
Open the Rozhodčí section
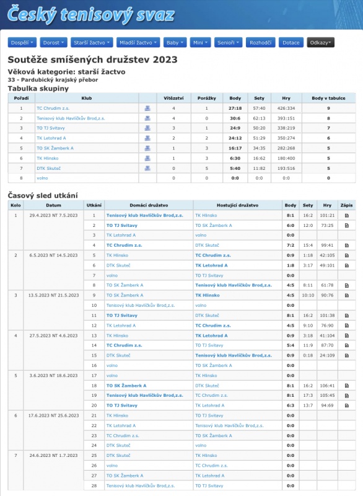(260, 42)
